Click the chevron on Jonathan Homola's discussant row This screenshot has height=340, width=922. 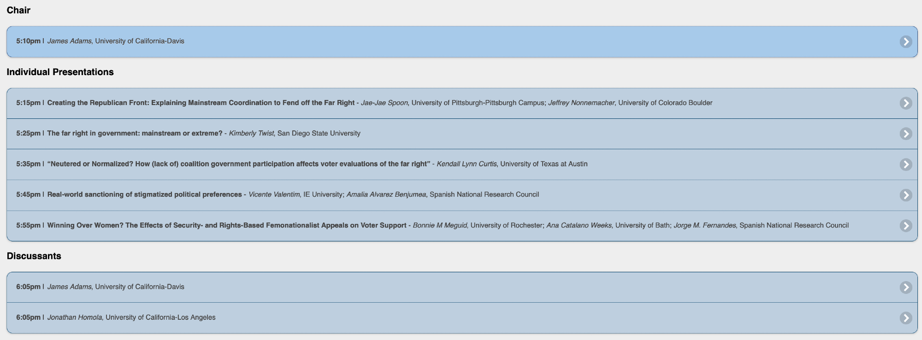905,318
